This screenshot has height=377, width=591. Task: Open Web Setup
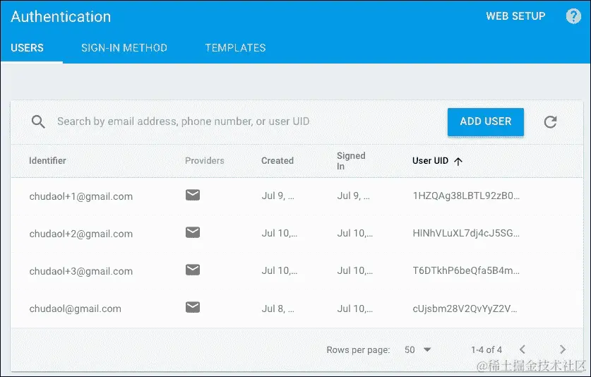(x=515, y=16)
